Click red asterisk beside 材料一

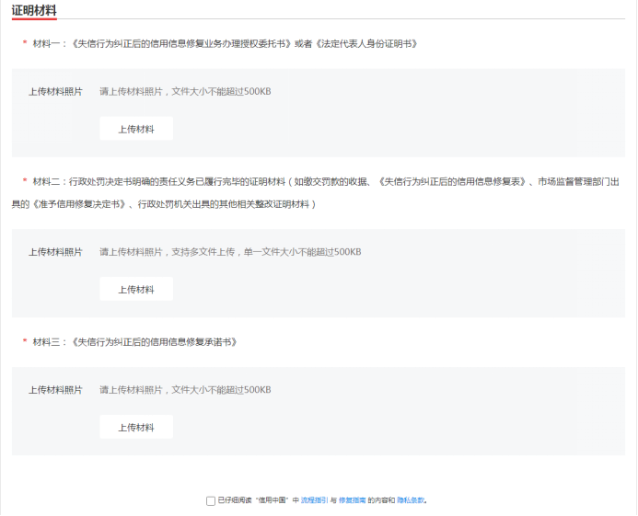[x=25, y=44]
